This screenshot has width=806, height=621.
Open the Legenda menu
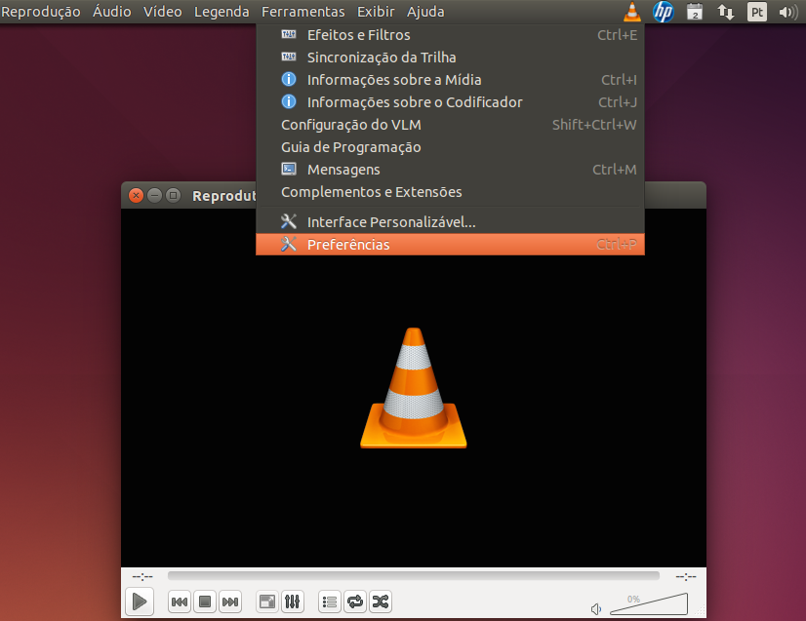pos(222,12)
